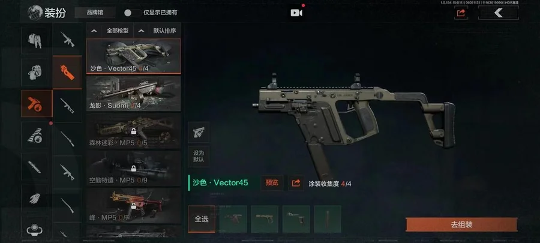Open the 默认排序 sort dropdown
This screenshot has width=540, height=243.
click(x=157, y=31)
